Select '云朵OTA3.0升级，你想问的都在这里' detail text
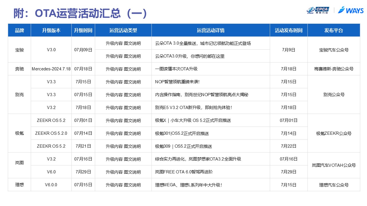Screen dimensions: 367x206 190,56
